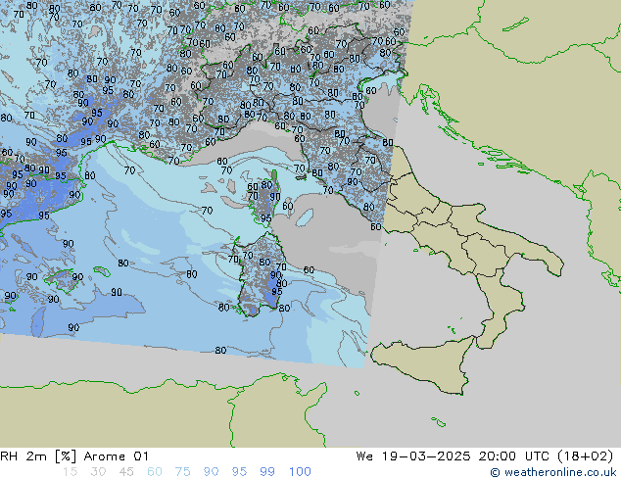This screenshot has width=621, height=480.
Task: Click the legend value 15
Action: pos(70,472)
